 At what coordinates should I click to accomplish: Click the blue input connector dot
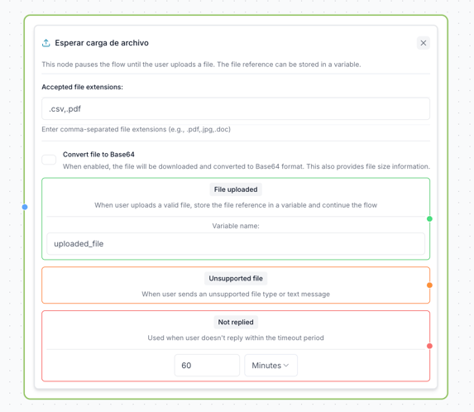click(x=25, y=207)
